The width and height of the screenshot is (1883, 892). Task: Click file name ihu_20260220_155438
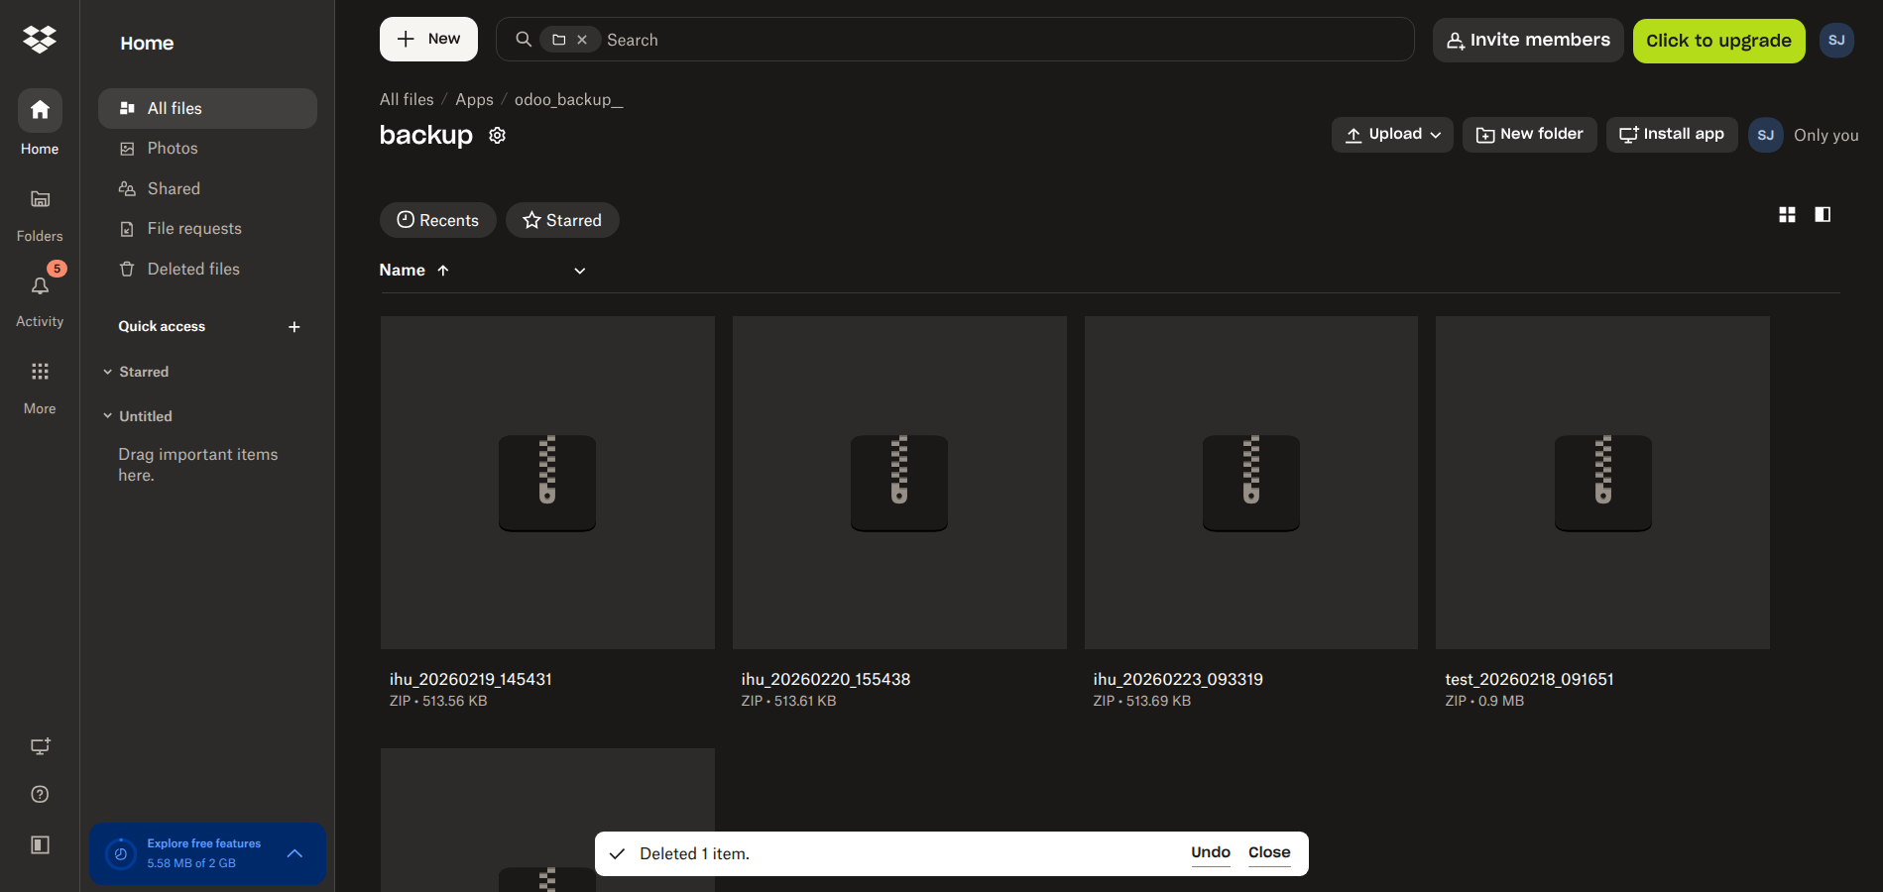click(826, 680)
